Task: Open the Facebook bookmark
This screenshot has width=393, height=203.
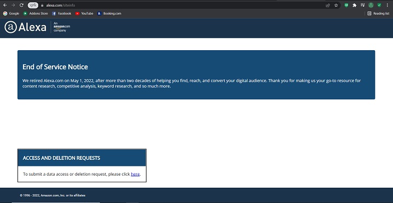Action: [x=62, y=14]
